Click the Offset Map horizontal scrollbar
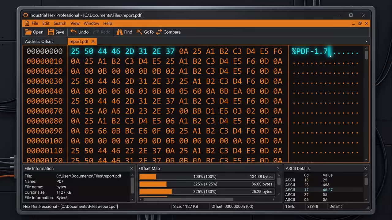Screen dimensions: 392x220 [207, 200]
